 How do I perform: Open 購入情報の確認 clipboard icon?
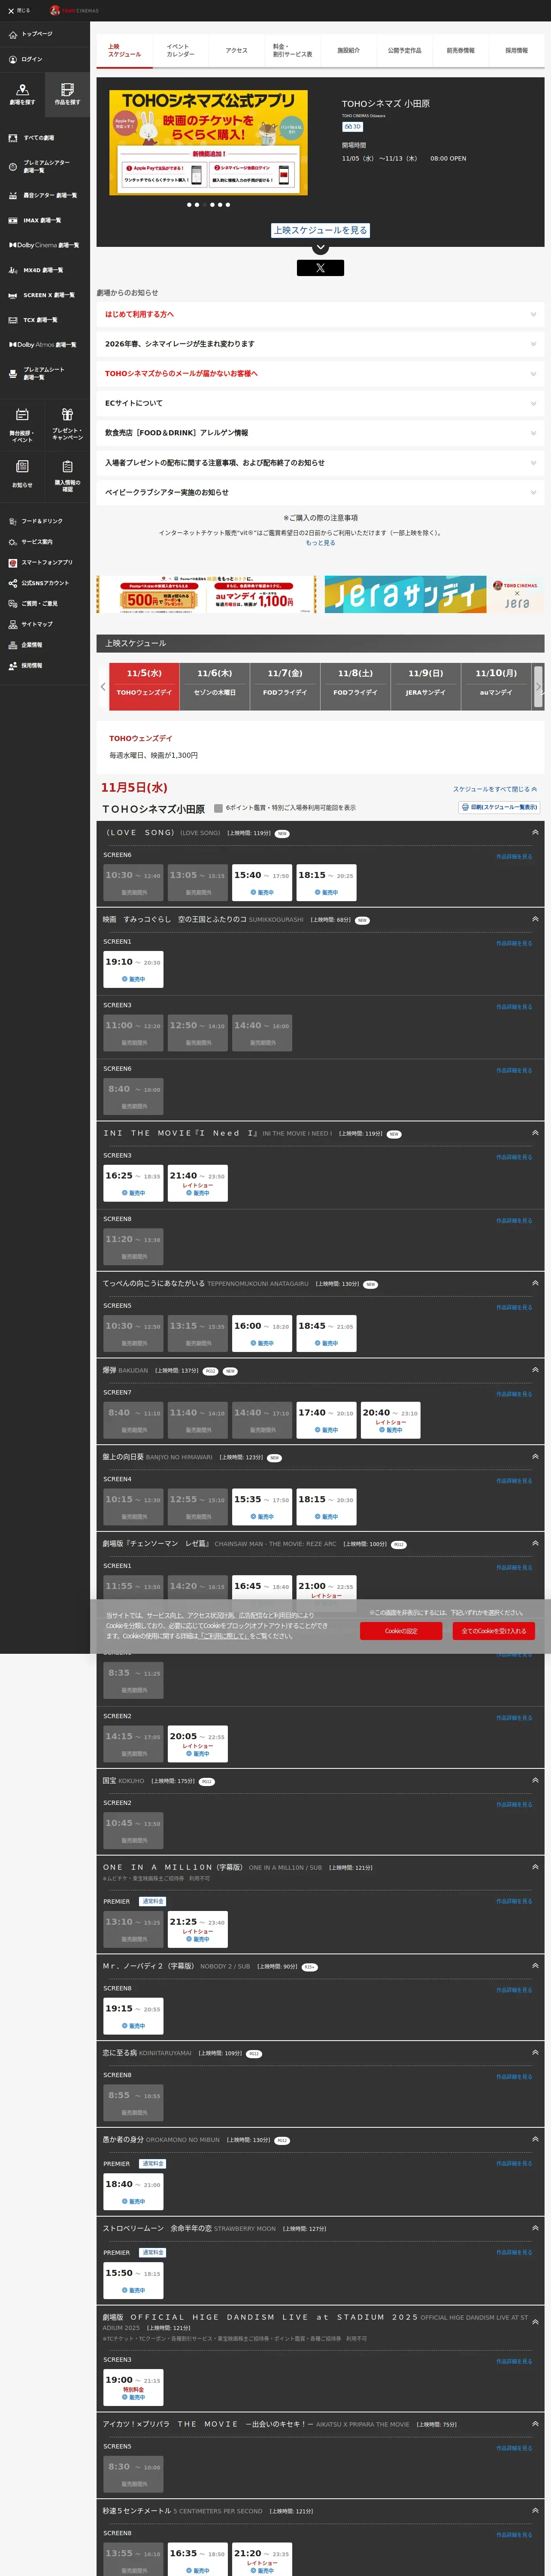pos(67,466)
